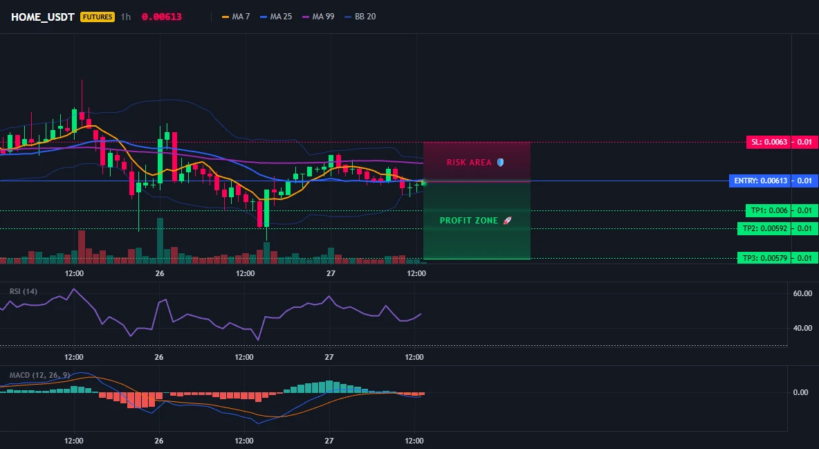Image resolution: width=819 pixels, height=449 pixels.
Task: Click the 0.00 value on MACD axis
Action: pyautogui.click(x=800, y=392)
